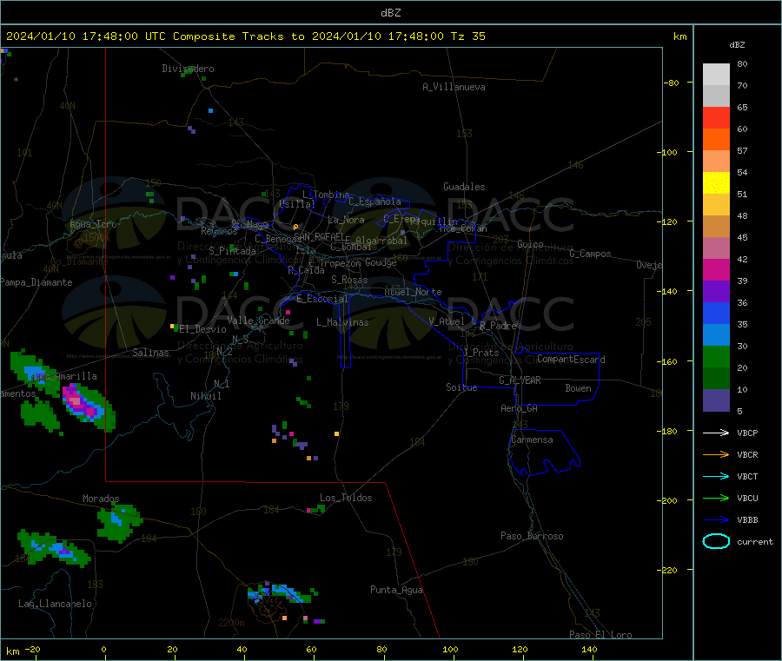The height and width of the screenshot is (661, 782).
Task: Click the 'Agua_Toro' map label
Action: [93, 224]
